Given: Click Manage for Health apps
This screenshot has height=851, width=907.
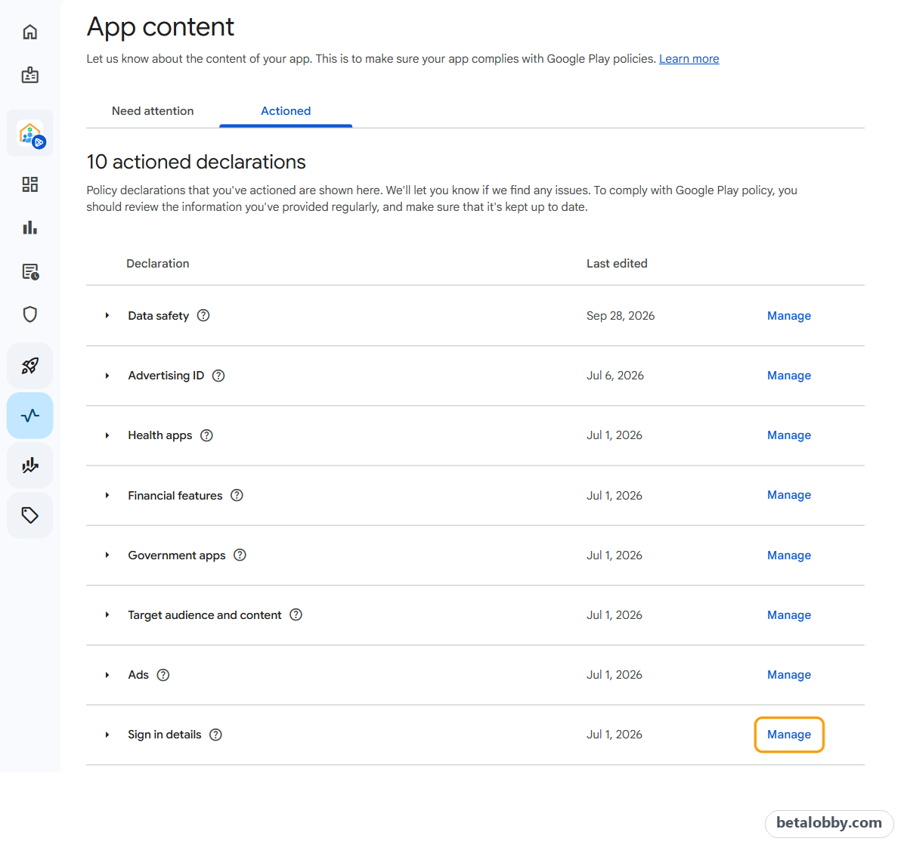Looking at the screenshot, I should (x=789, y=435).
